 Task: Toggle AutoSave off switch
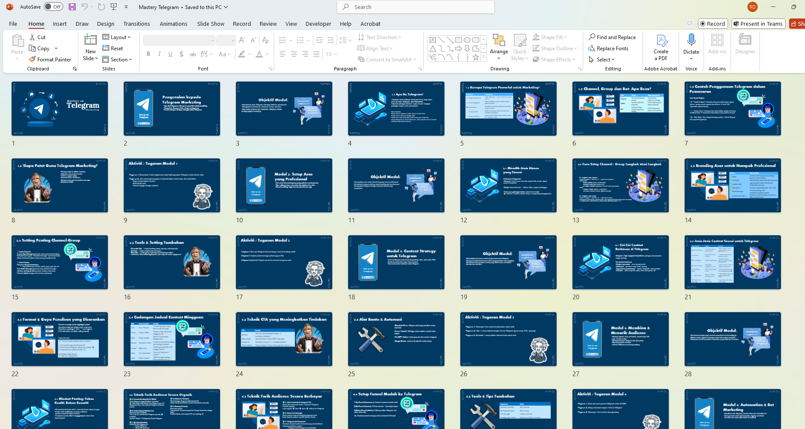[53, 7]
